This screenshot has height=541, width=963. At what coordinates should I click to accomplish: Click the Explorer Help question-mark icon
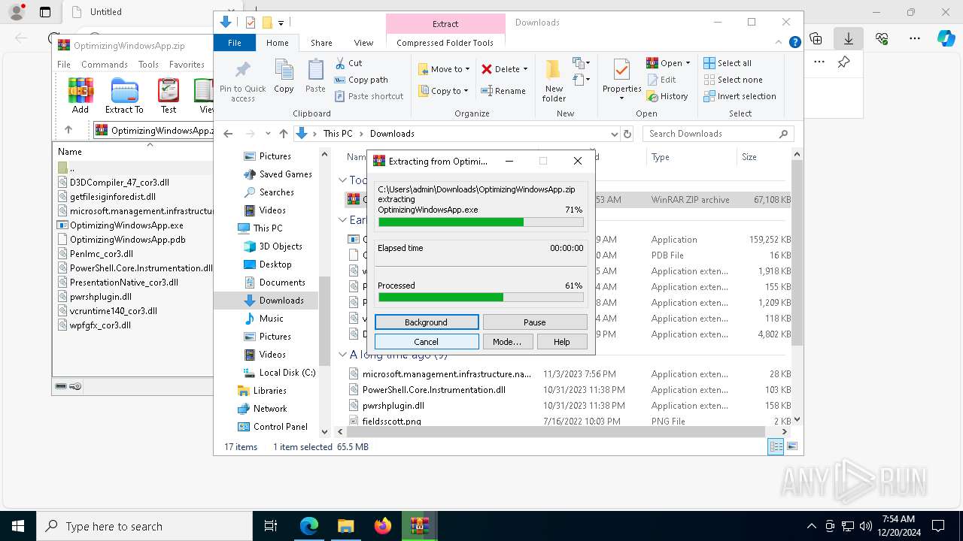pos(794,43)
